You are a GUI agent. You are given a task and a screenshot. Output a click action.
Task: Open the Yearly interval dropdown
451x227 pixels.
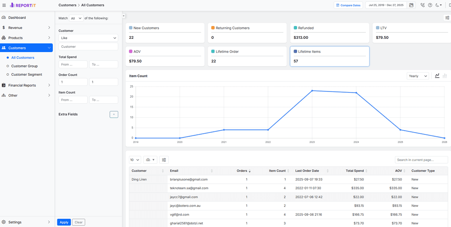pos(417,76)
